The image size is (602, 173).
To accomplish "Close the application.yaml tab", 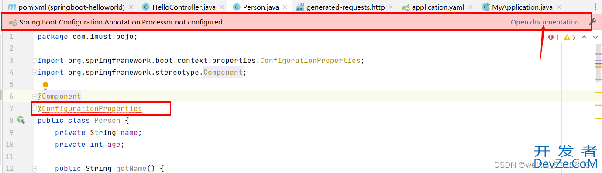I will 470,7.
